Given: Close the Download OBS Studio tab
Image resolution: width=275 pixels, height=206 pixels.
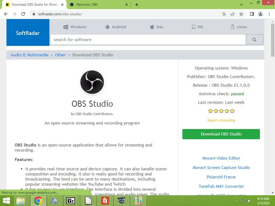Looking at the screenshot, I should pyautogui.click(x=62, y=5).
